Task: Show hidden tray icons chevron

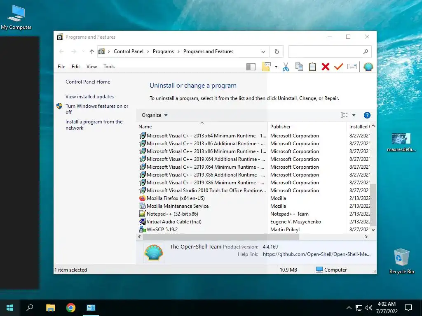Action: coord(349,308)
